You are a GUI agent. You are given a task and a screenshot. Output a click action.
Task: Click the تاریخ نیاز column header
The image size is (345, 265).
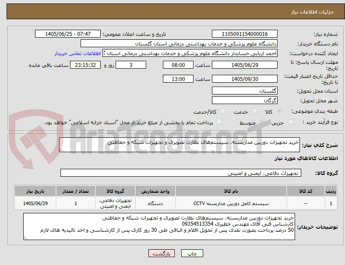35,191
